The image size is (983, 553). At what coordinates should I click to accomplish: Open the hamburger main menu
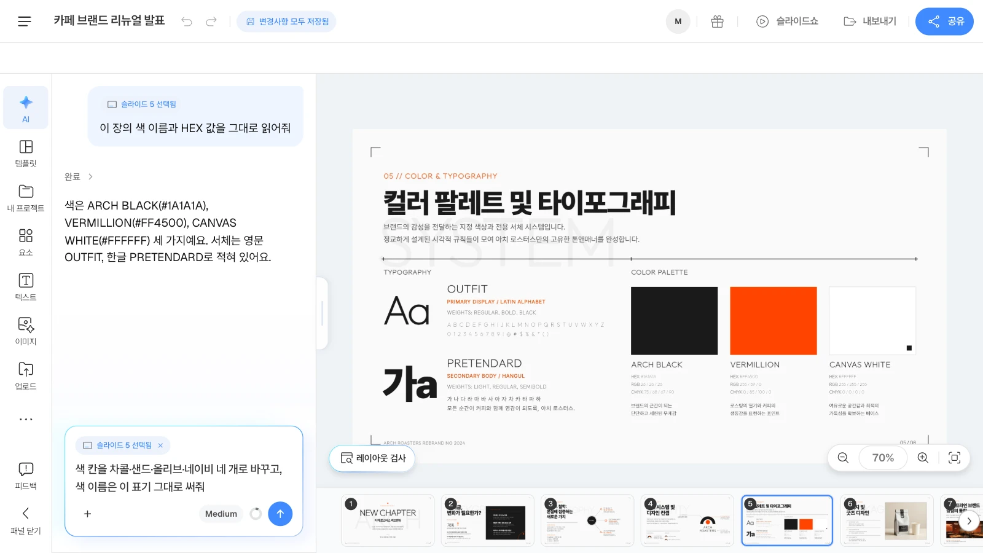[25, 22]
